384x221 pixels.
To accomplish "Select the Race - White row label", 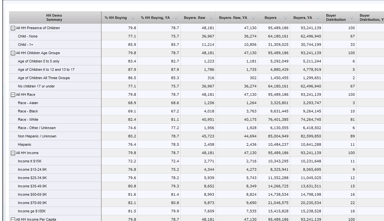I will pos(28,120).
